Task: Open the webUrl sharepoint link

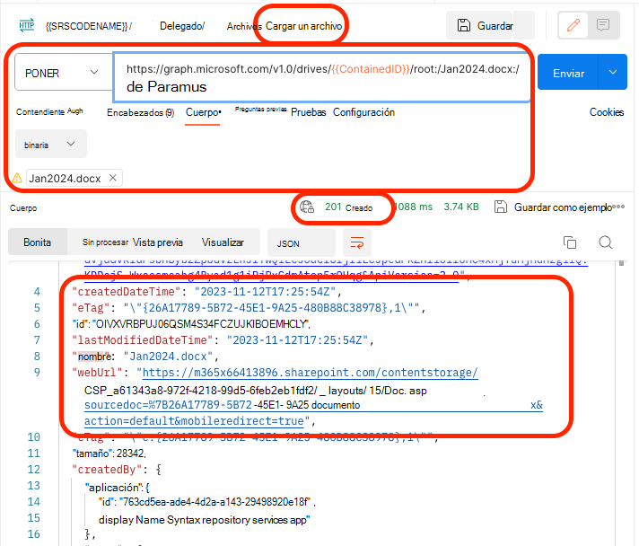Action: coord(310,373)
